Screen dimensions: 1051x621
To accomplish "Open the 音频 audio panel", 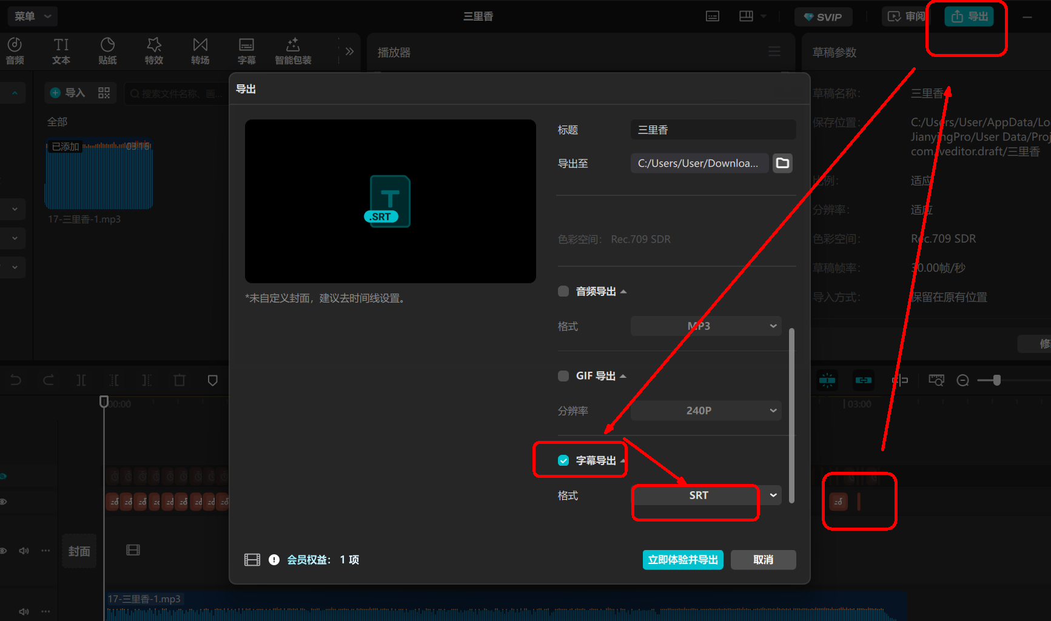I will point(15,51).
